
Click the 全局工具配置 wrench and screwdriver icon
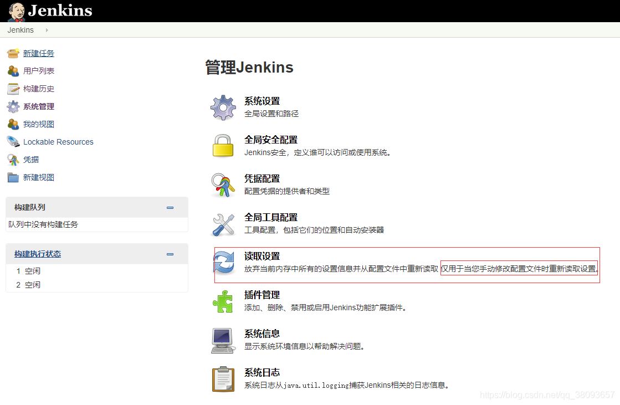[x=223, y=224]
